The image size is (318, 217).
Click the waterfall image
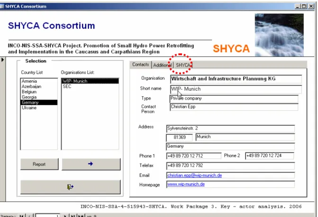(x=279, y=35)
